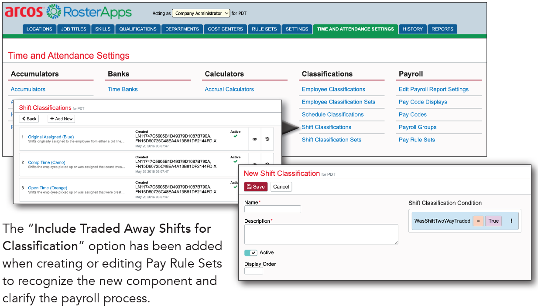Switch to the Rule Sets tab
The height and width of the screenshot is (308, 538).
pyautogui.click(x=264, y=29)
